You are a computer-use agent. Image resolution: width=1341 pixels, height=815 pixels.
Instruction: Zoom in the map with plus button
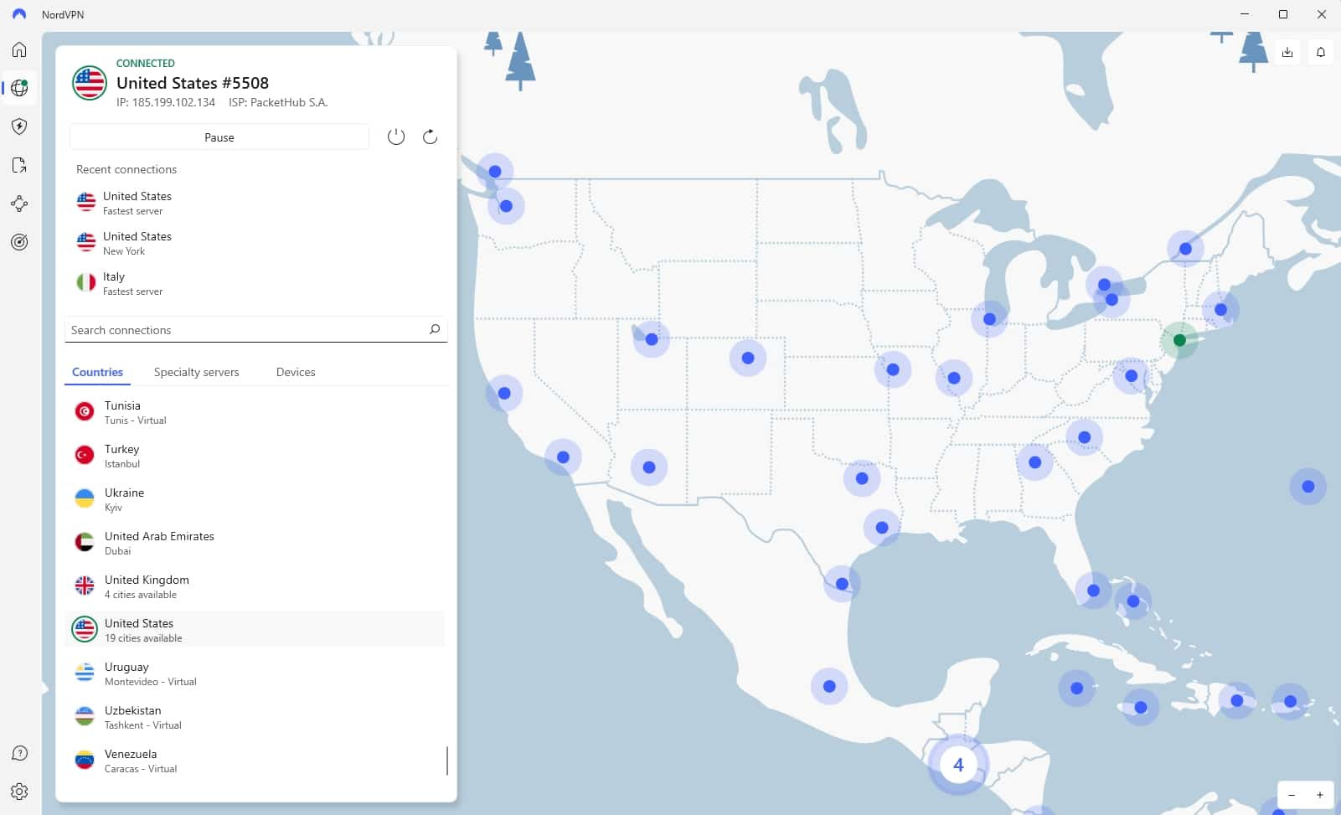1320,795
